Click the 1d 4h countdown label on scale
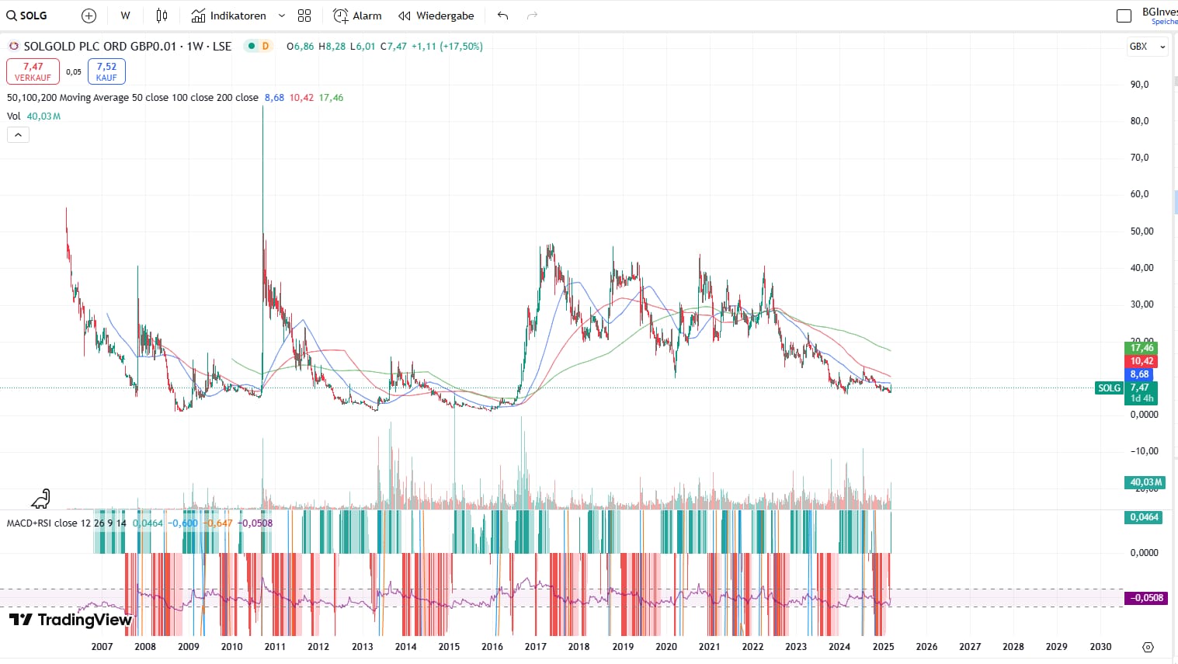Viewport: 1178px width, 664px height. click(1142, 398)
